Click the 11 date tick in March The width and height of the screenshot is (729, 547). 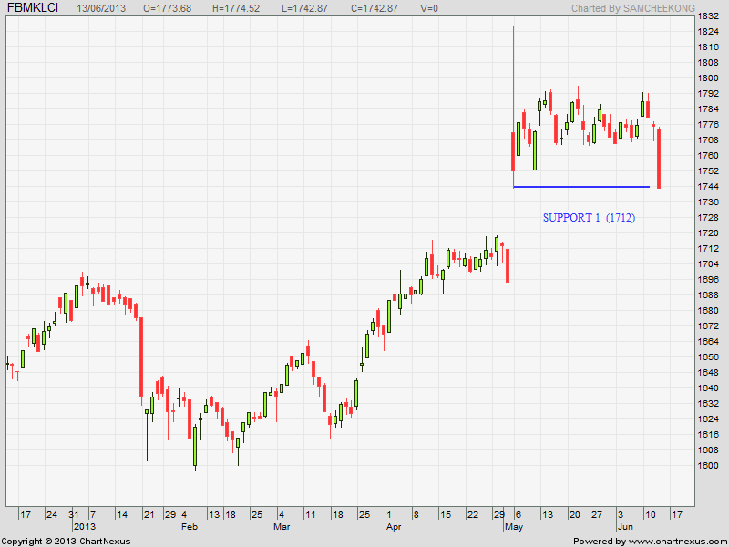point(310,515)
